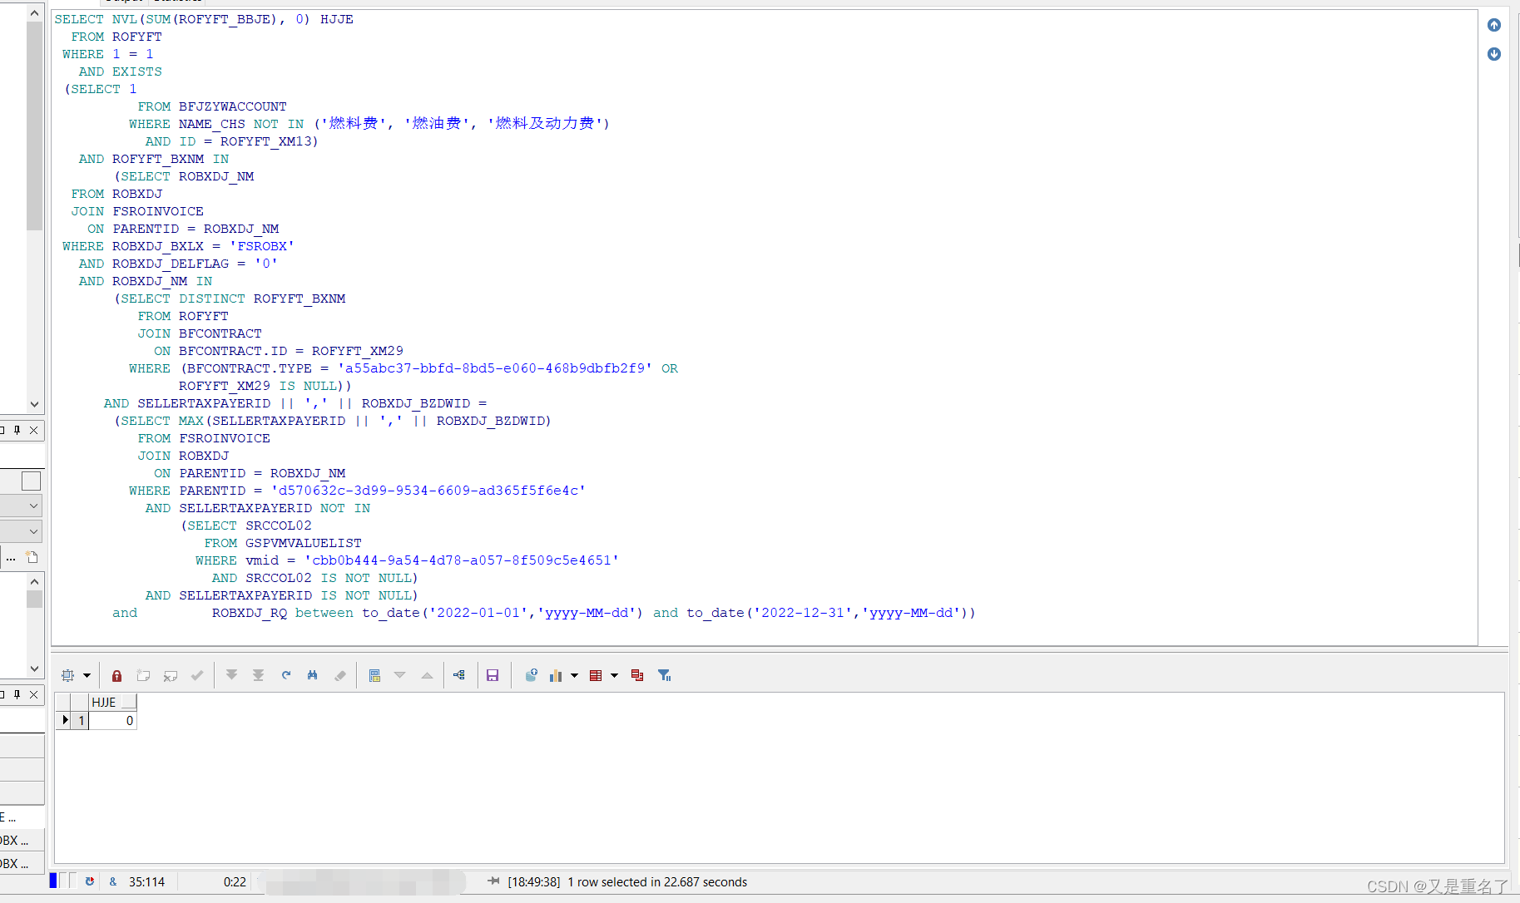Pin the lower left docked panel
Image resolution: width=1520 pixels, height=903 pixels.
coord(17,695)
